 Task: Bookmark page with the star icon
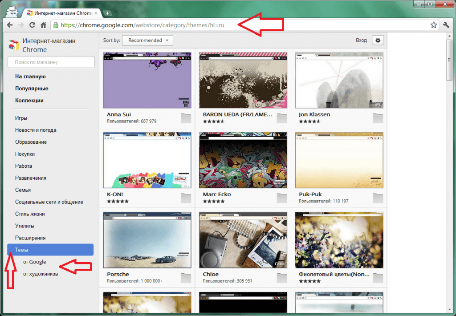coord(434,25)
